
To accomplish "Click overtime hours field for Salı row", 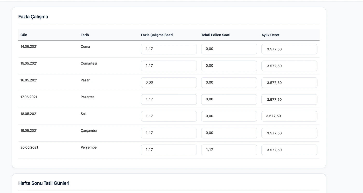I will (169, 116).
